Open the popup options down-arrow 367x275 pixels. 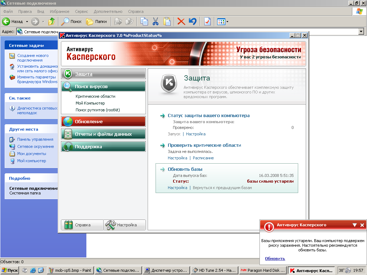click(354, 225)
